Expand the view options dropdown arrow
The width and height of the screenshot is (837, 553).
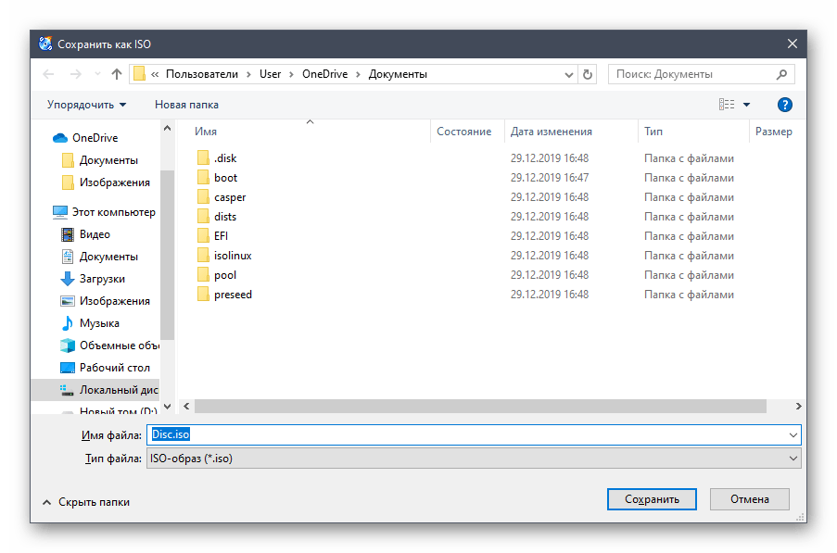click(747, 105)
